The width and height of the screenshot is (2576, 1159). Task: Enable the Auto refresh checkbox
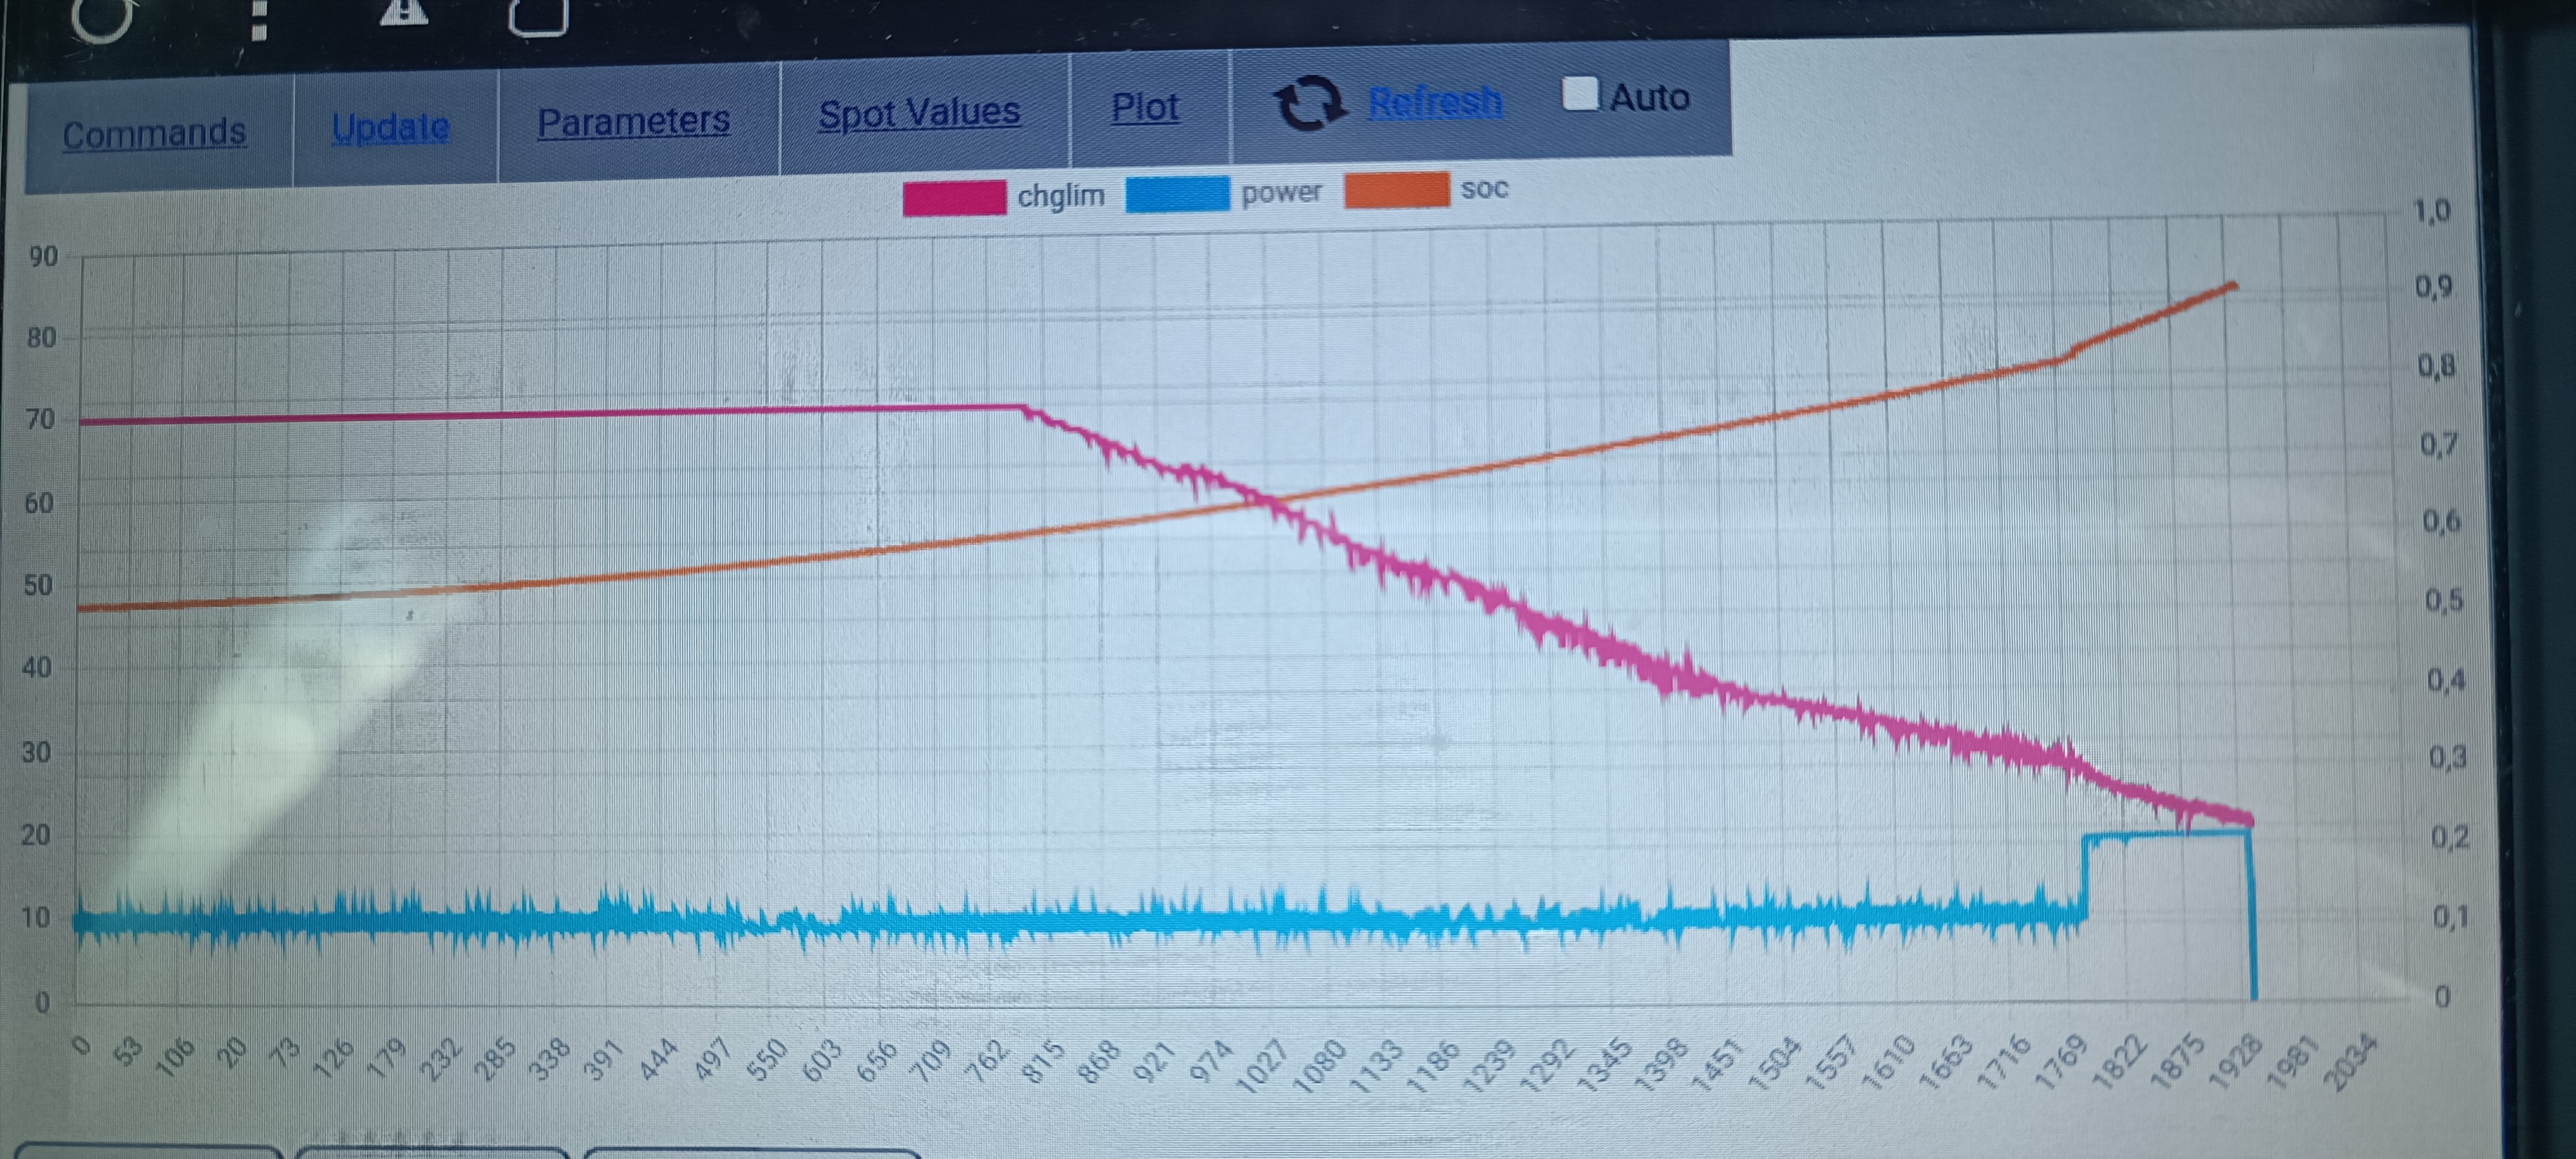[1580, 94]
